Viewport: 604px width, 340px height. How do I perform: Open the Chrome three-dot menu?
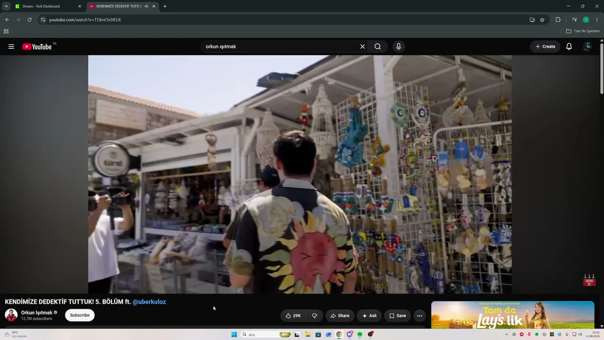click(597, 20)
